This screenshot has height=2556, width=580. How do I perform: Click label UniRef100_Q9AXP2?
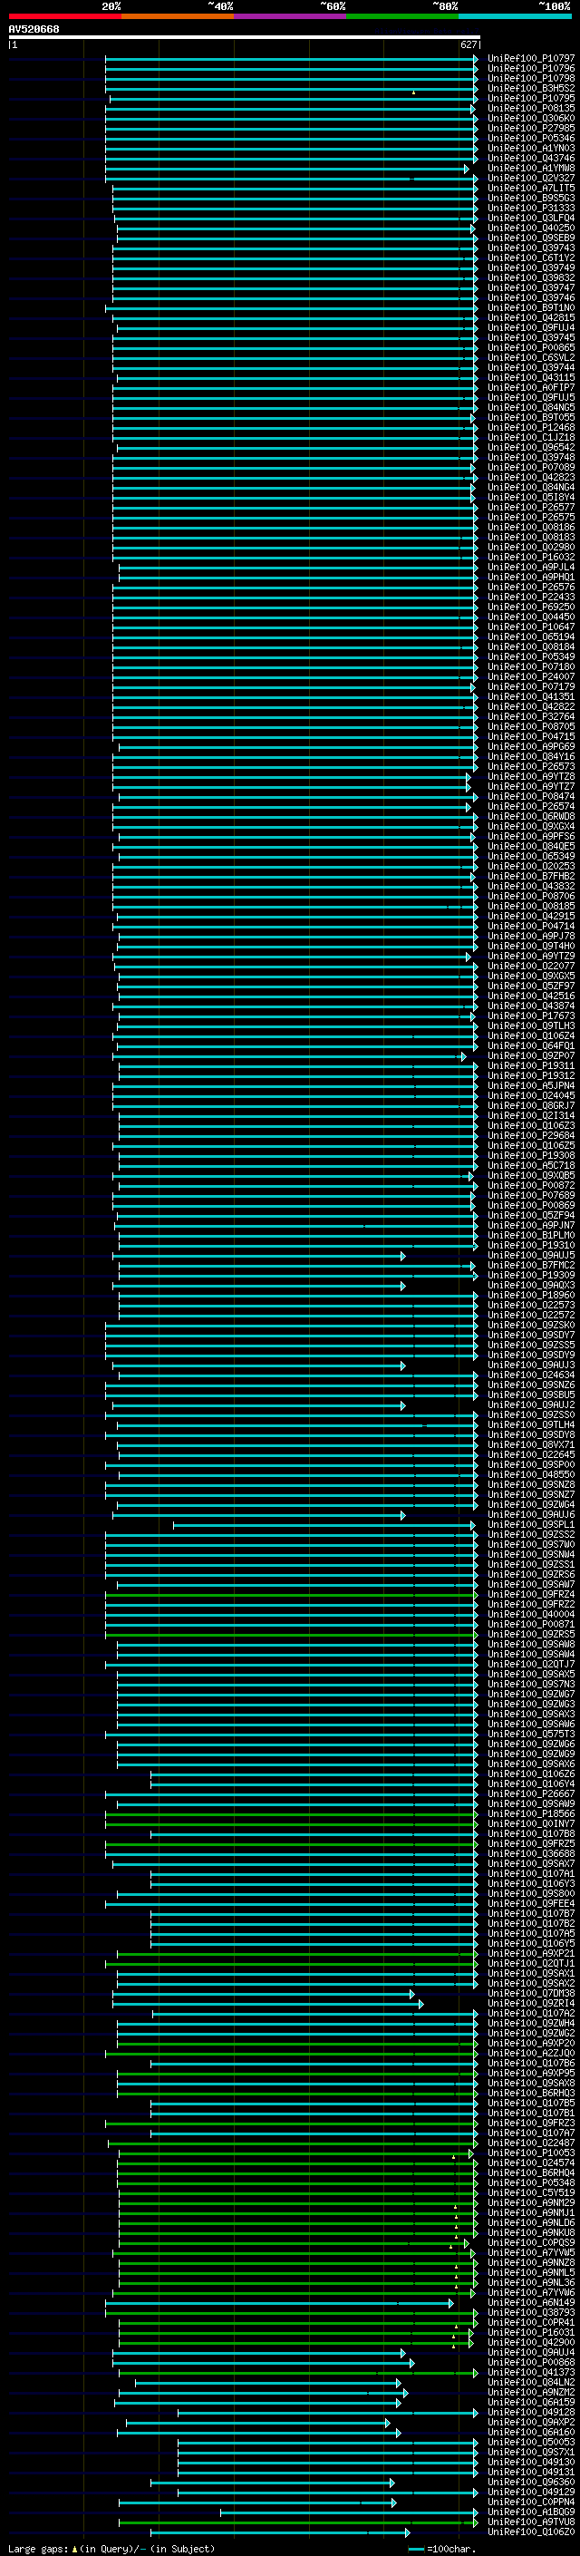point(531,2422)
